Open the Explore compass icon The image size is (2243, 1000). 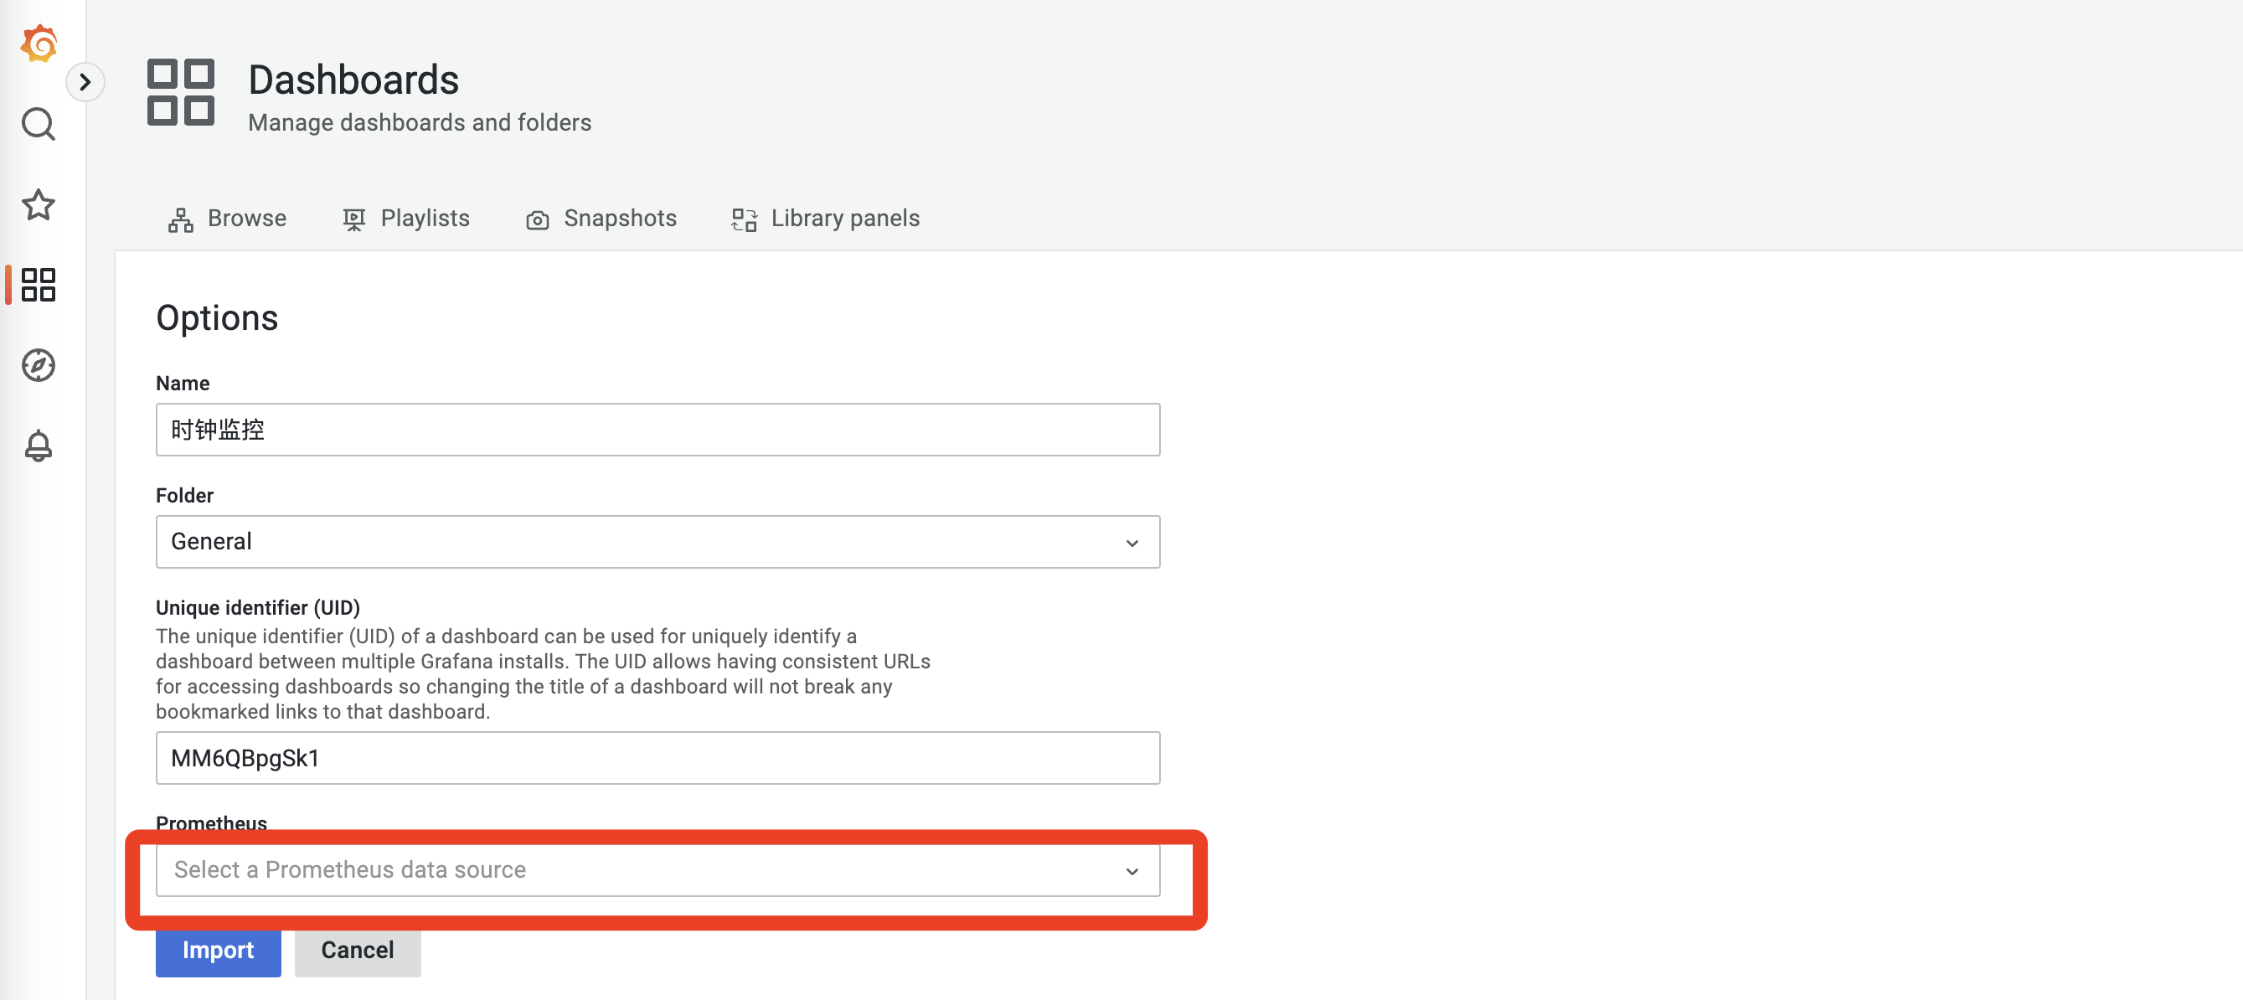pyautogui.click(x=39, y=364)
